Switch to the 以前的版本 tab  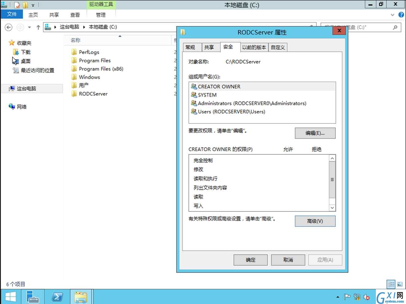click(254, 47)
